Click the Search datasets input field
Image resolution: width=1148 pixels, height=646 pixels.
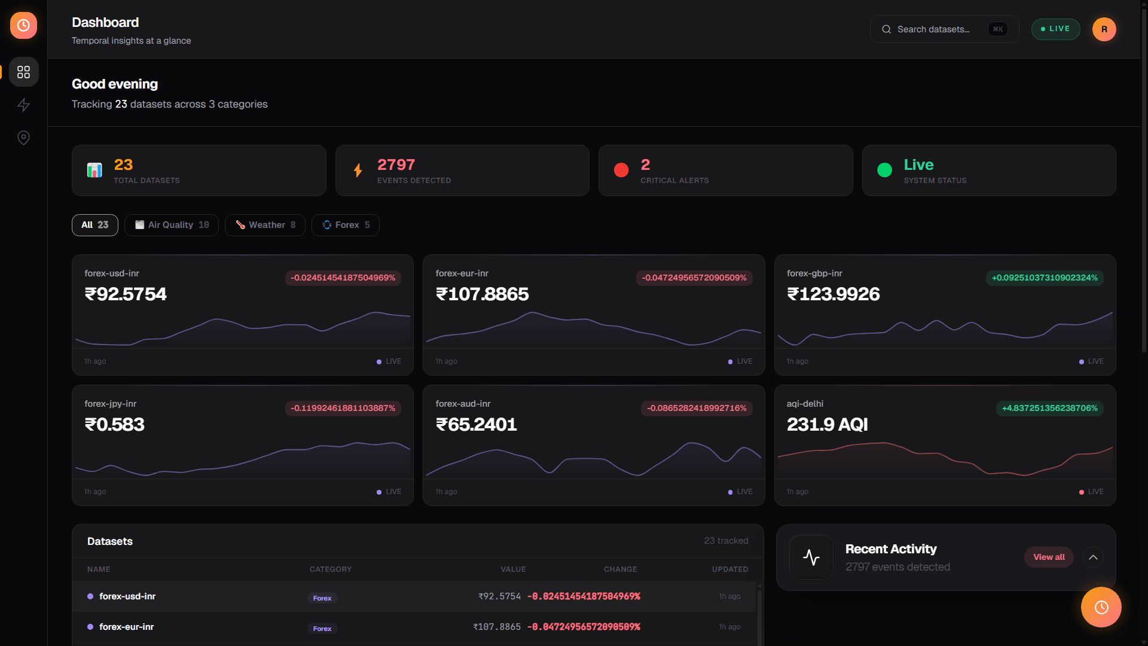pos(944,29)
